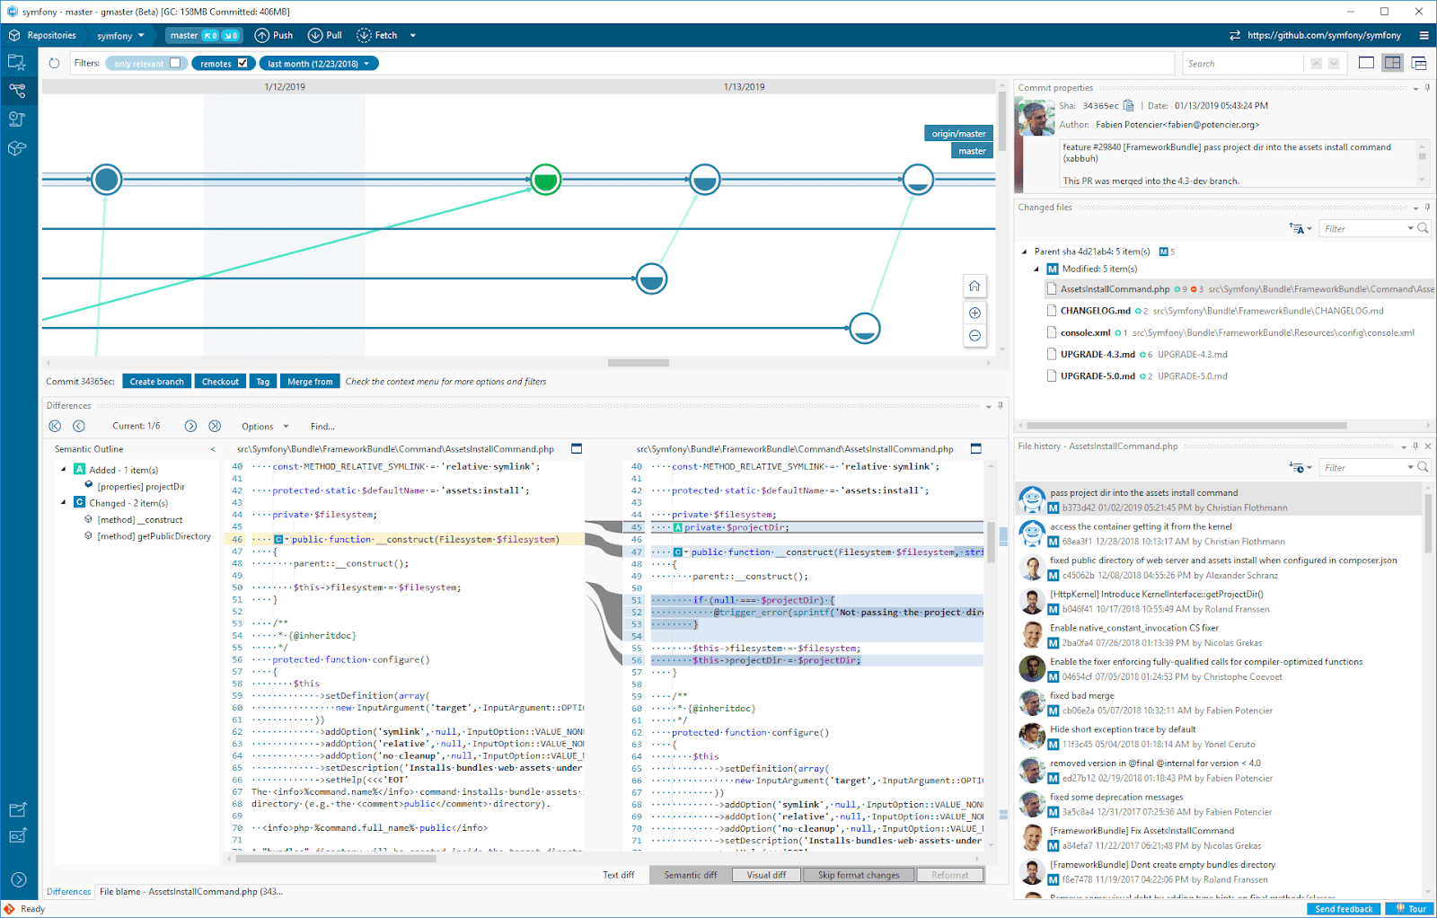Image resolution: width=1437 pixels, height=918 pixels.
Task: Select the single-pane layout toggle
Action: (x=1366, y=63)
